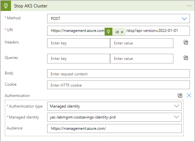
Task: Expand the Method dropdown showing POST
Action: coord(118,19)
